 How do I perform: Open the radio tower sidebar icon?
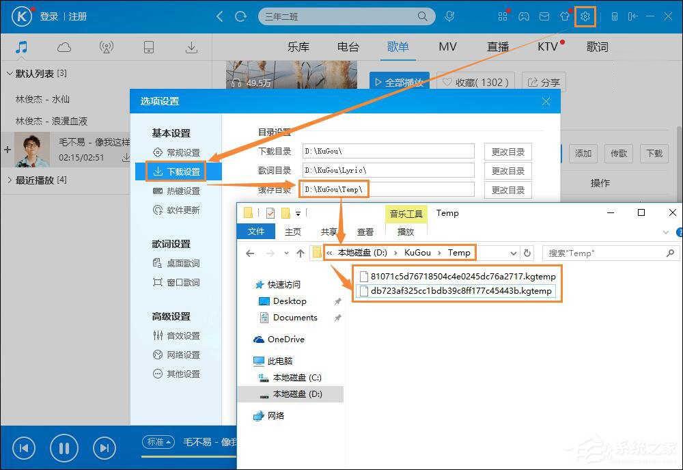click(x=106, y=46)
